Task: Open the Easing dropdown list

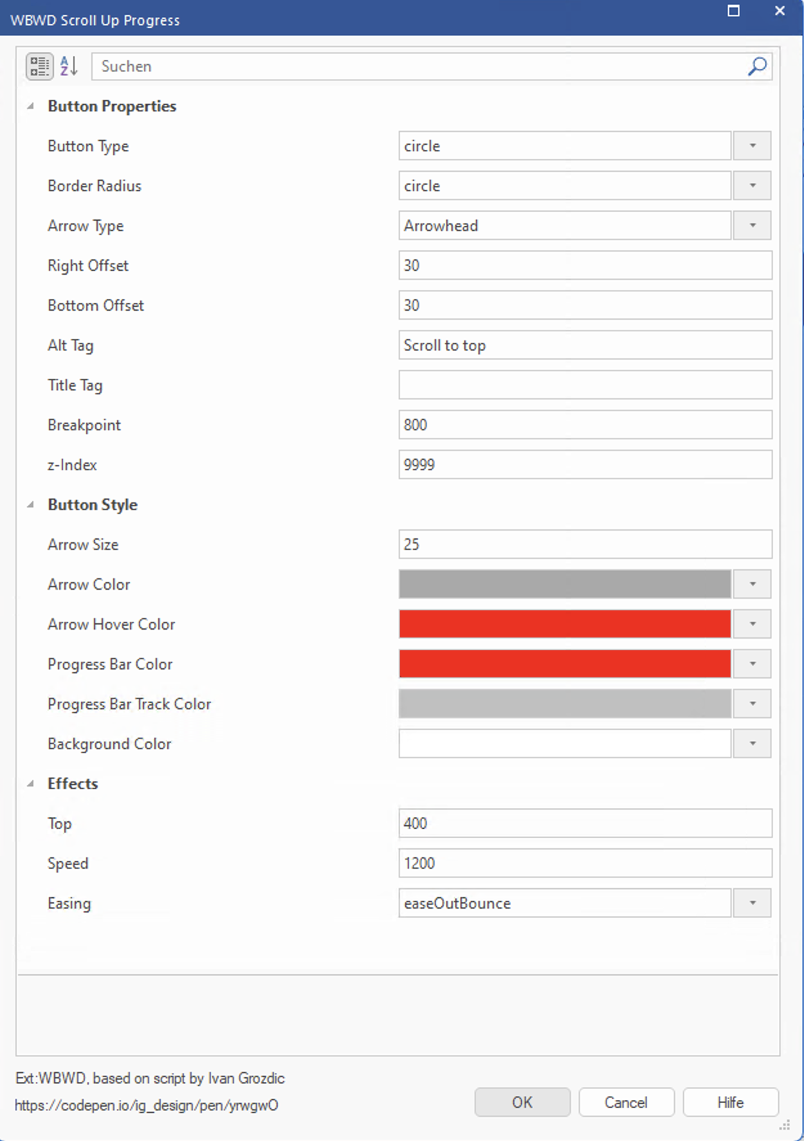Action: coord(752,903)
